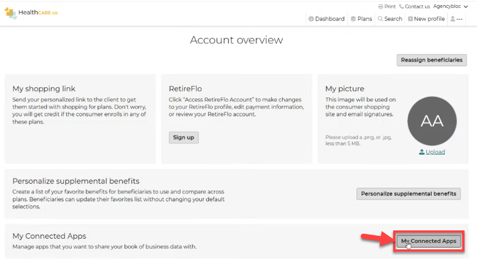Screen dimensions: 477x260
Task: Click the My shopping link heading
Action: [x=44, y=89]
